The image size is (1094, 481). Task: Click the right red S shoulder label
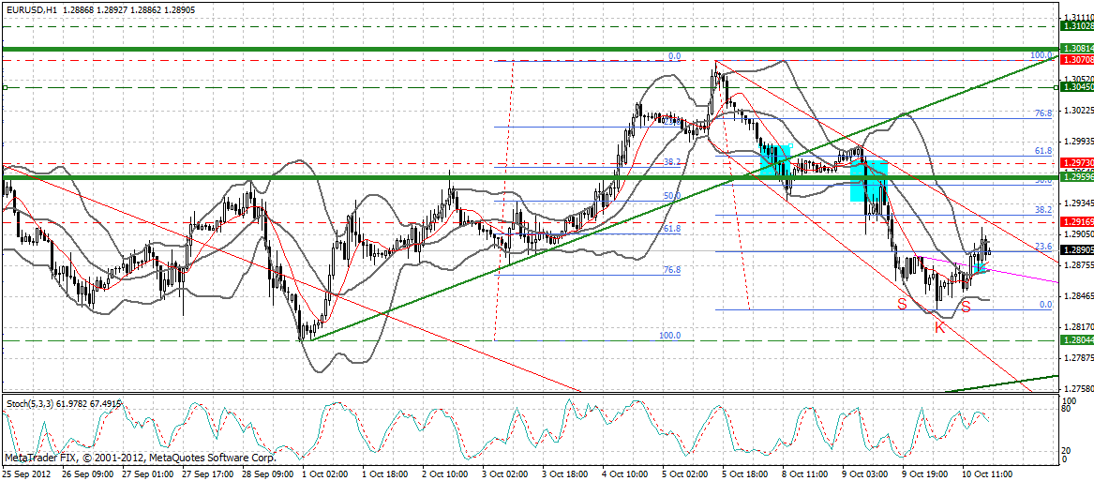coord(967,305)
